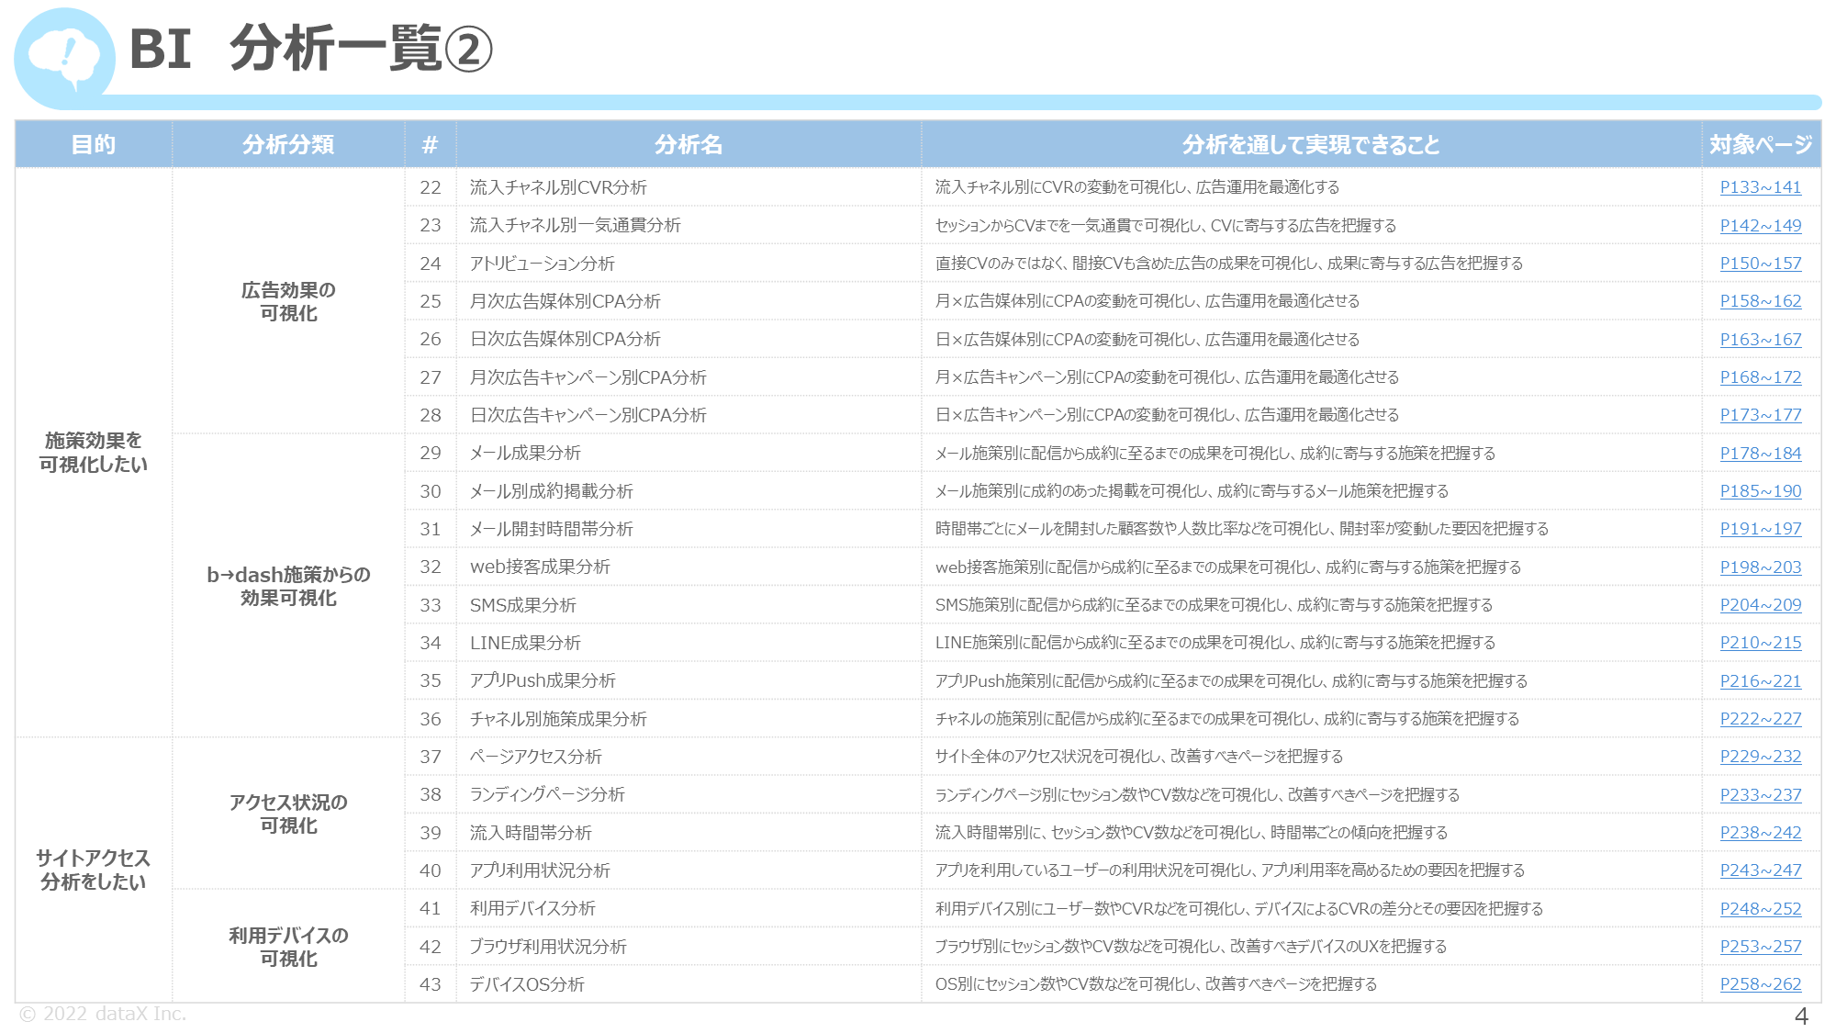Select the 分析を通して実現できること header
1836x1033 pixels.
pyautogui.click(x=1311, y=144)
